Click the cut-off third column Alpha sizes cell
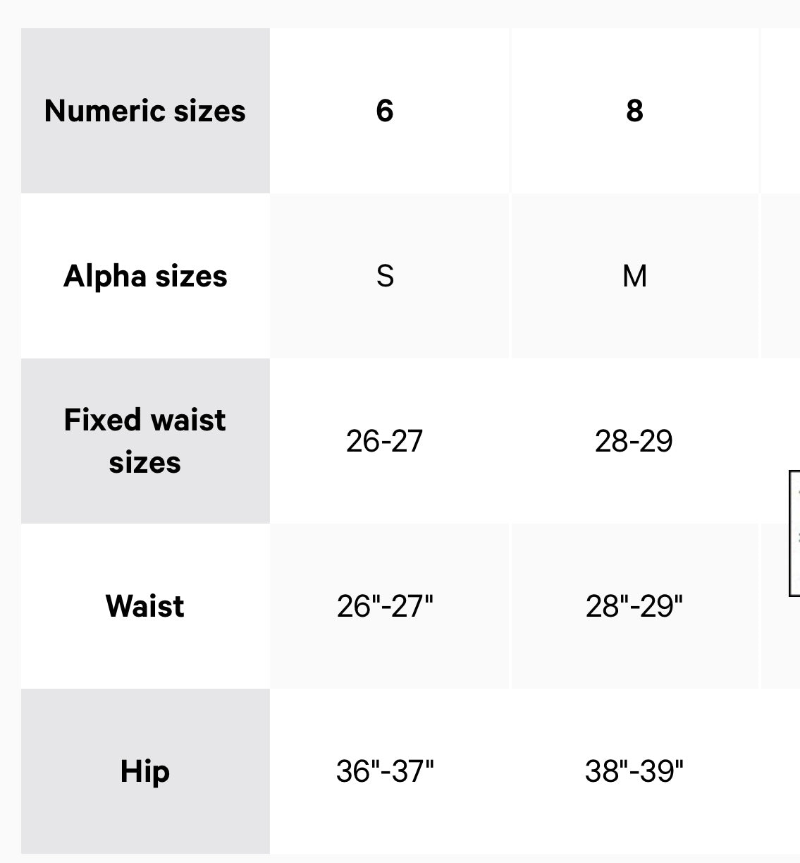Screen dimensions: 800x863 coord(781,276)
